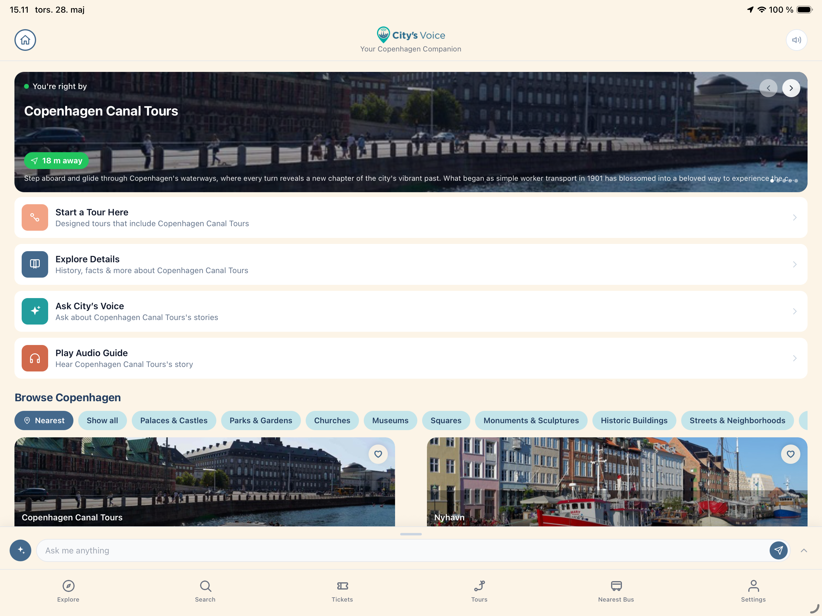Tap Copenhagen Canal Tours hero title
This screenshot has height=616, width=822.
point(101,111)
